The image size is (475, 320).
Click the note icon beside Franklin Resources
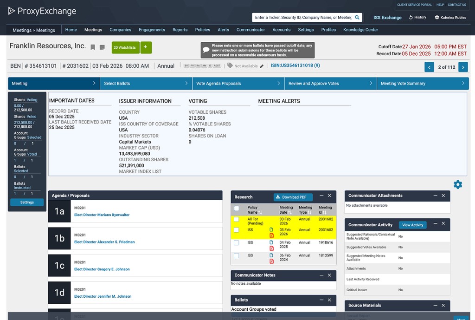click(102, 47)
